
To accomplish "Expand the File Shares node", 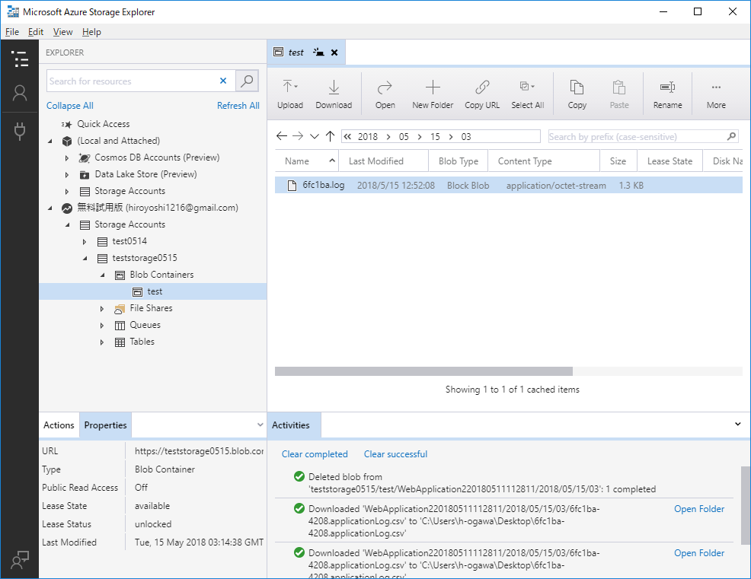I will [x=102, y=309].
